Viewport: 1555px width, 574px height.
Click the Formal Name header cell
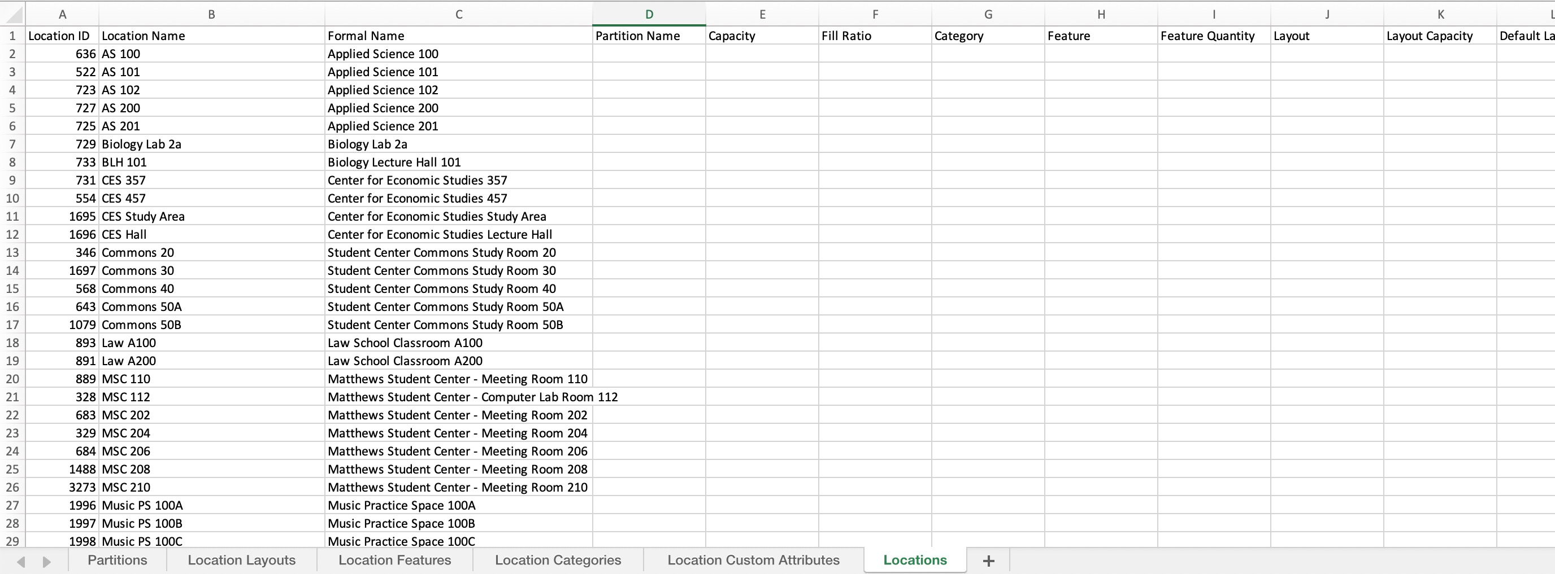pos(459,36)
